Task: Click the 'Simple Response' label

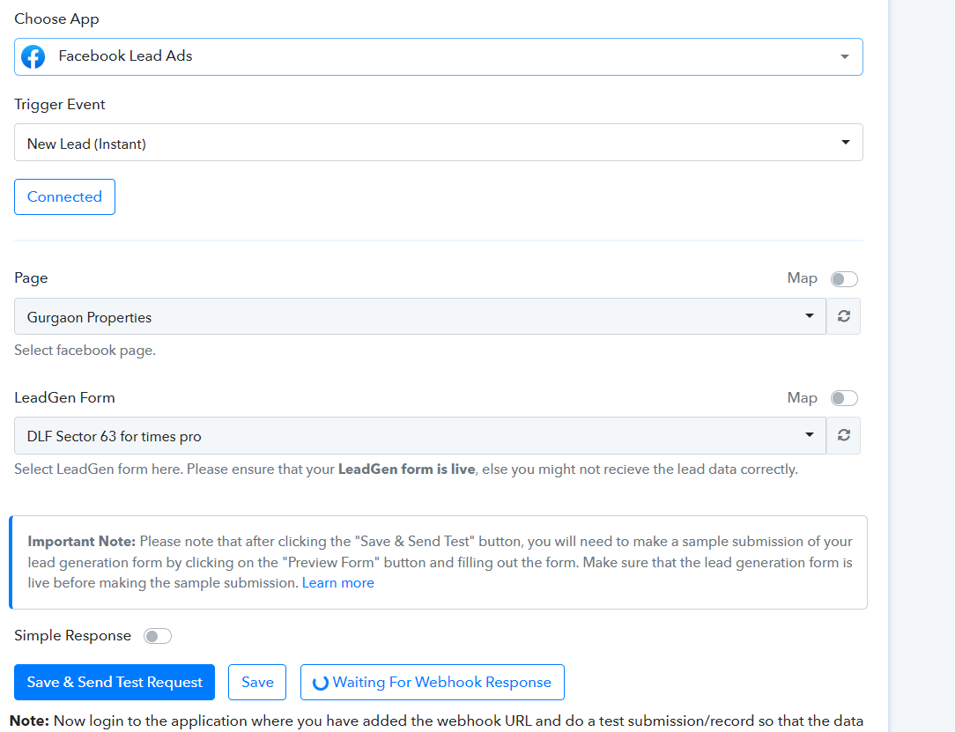Action: 72,636
